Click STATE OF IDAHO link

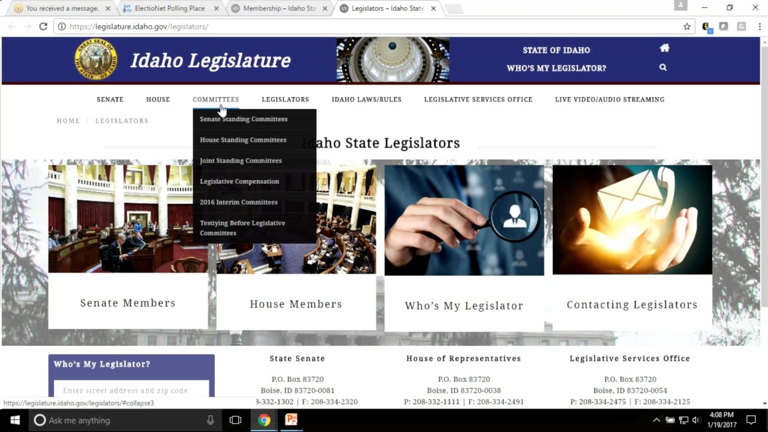(x=556, y=50)
